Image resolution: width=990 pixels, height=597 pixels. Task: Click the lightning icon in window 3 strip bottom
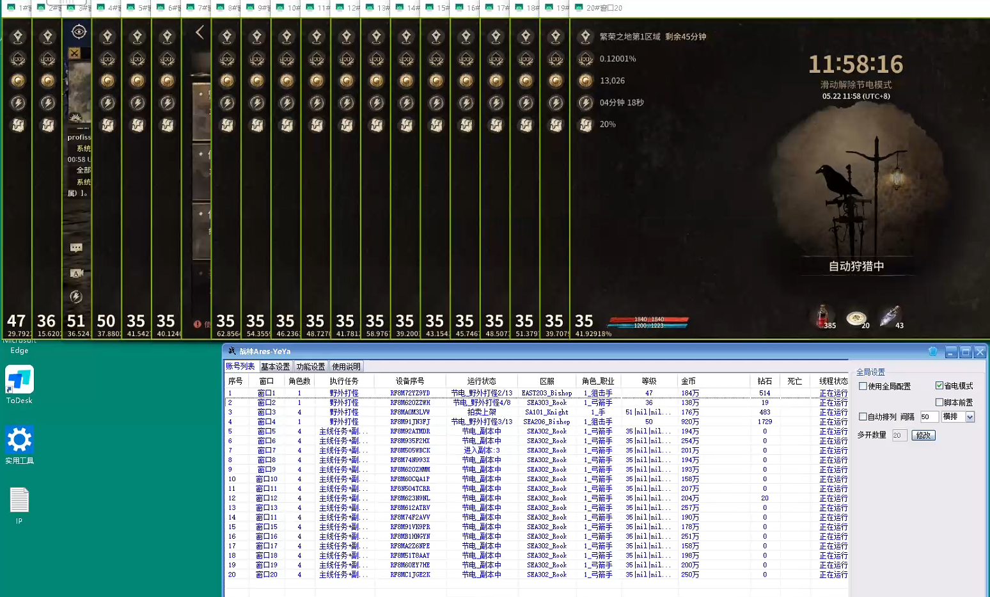pos(76,296)
